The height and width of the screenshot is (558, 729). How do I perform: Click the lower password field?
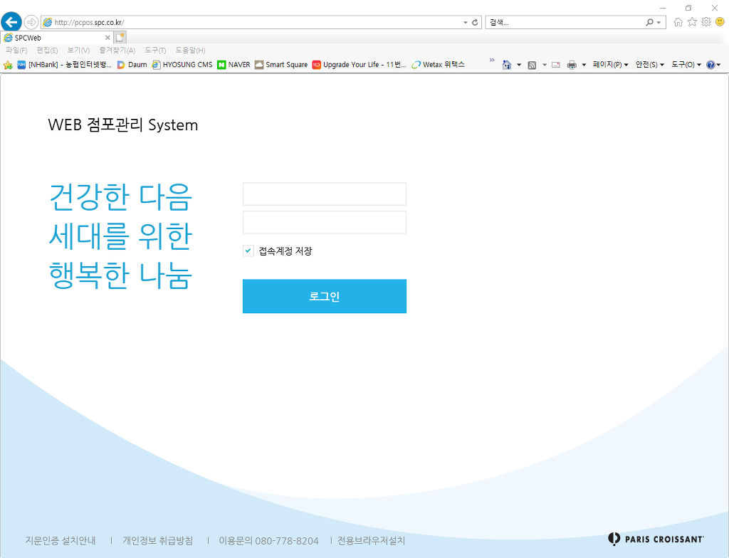coord(325,222)
